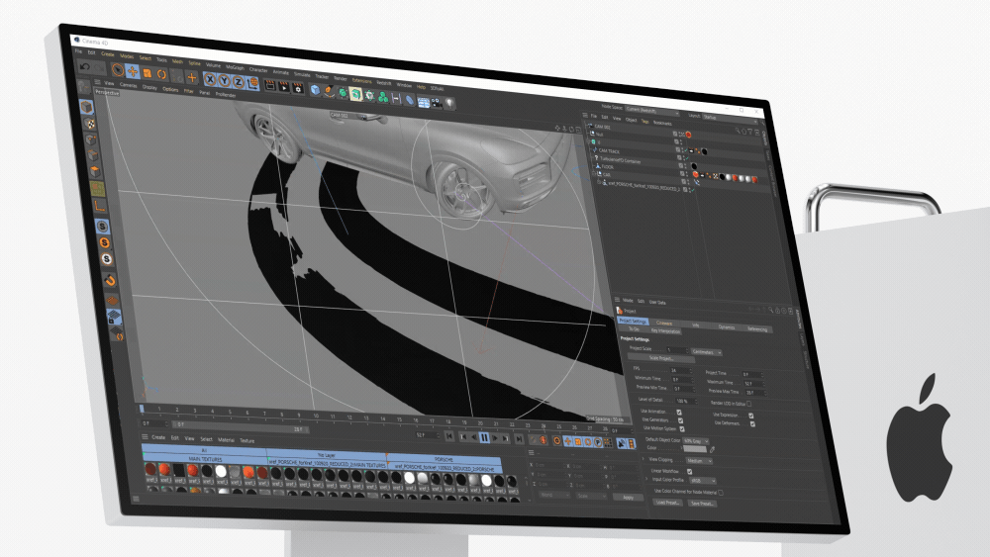Click search icon in Object Manager

click(x=737, y=131)
